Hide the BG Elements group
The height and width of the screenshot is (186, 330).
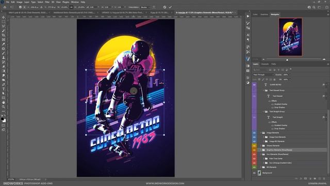pyautogui.click(x=254, y=167)
